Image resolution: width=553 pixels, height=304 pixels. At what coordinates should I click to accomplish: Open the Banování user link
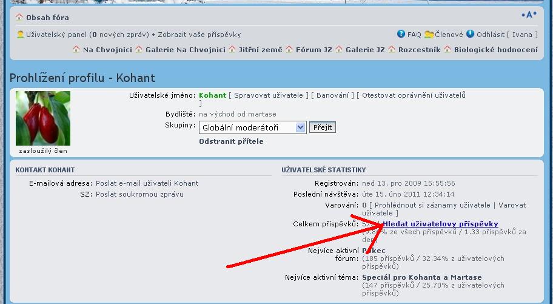333,95
